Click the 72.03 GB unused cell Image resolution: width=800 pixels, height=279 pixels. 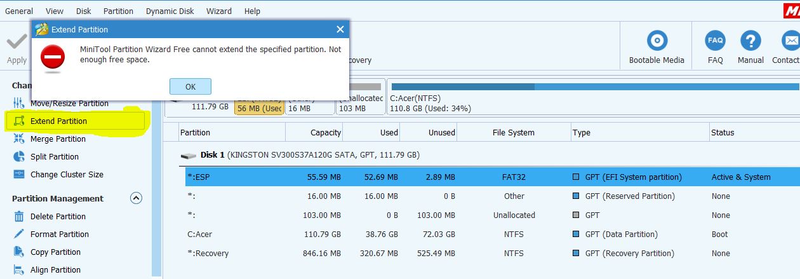tap(438, 234)
